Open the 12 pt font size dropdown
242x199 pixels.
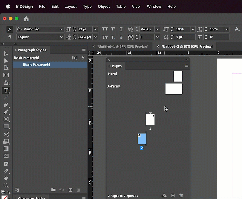pos(95,29)
